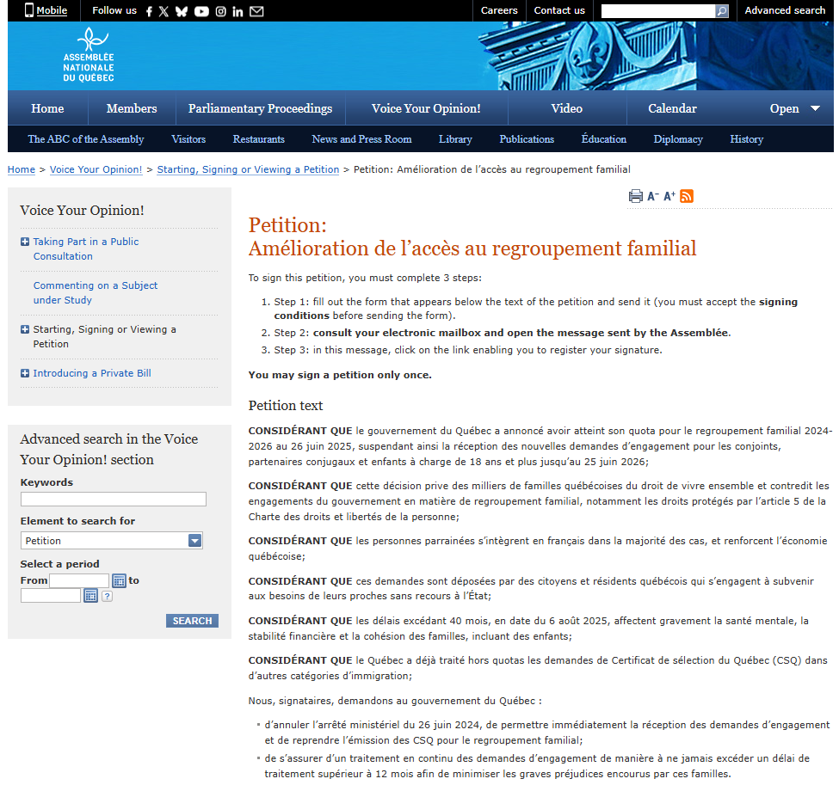Image resolution: width=839 pixels, height=785 pixels.
Task: Open the Assemblée's YouTube channel icon
Action: click(201, 11)
